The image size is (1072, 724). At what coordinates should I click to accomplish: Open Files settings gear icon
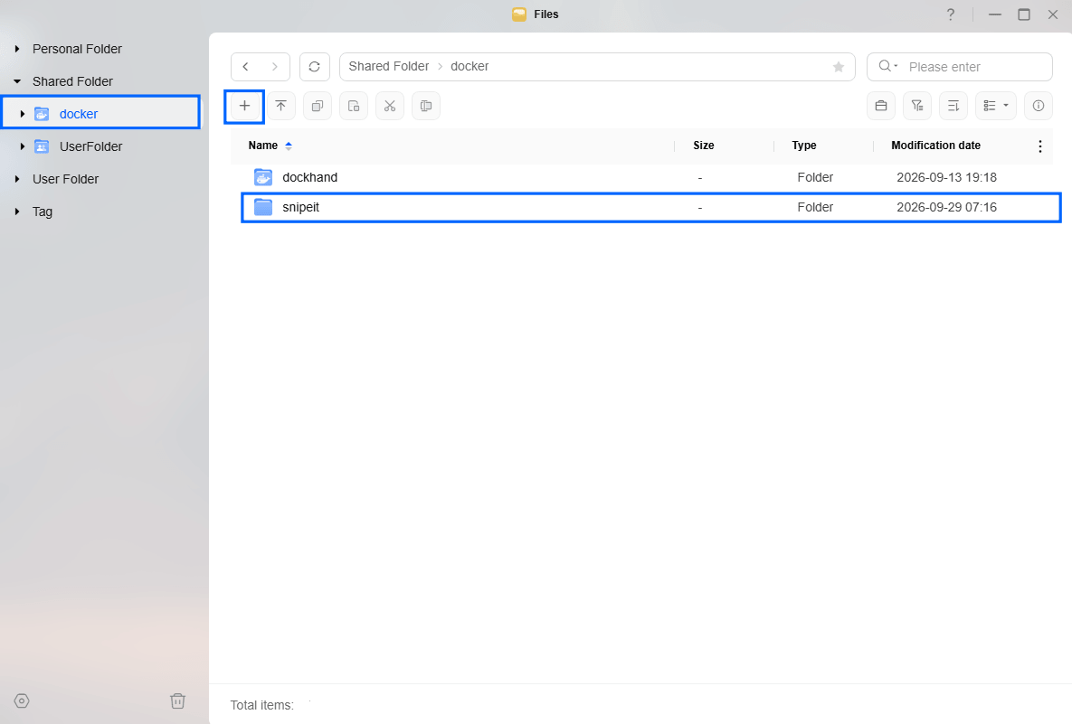tap(22, 700)
